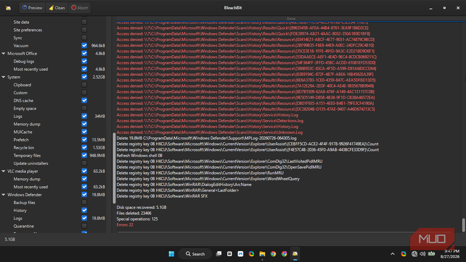Collapse the VLC media player group
Image resolution: width=466 pixels, height=262 pixels.
point(3,171)
